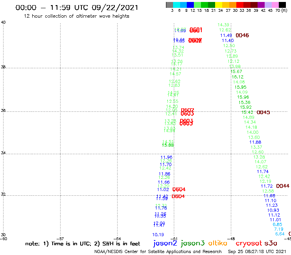Viewport: 291px width, 255px height.
Task: Click the wave height value '11.72'
Action: click(267, 186)
